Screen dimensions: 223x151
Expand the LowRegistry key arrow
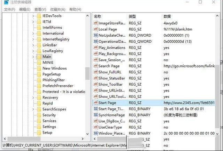pyautogui.click(x=33, y=51)
